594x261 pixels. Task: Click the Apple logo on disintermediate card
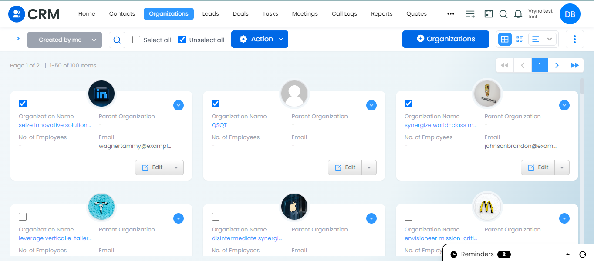pos(294,206)
